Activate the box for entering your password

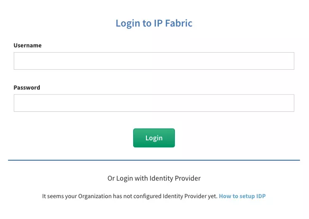154,103
